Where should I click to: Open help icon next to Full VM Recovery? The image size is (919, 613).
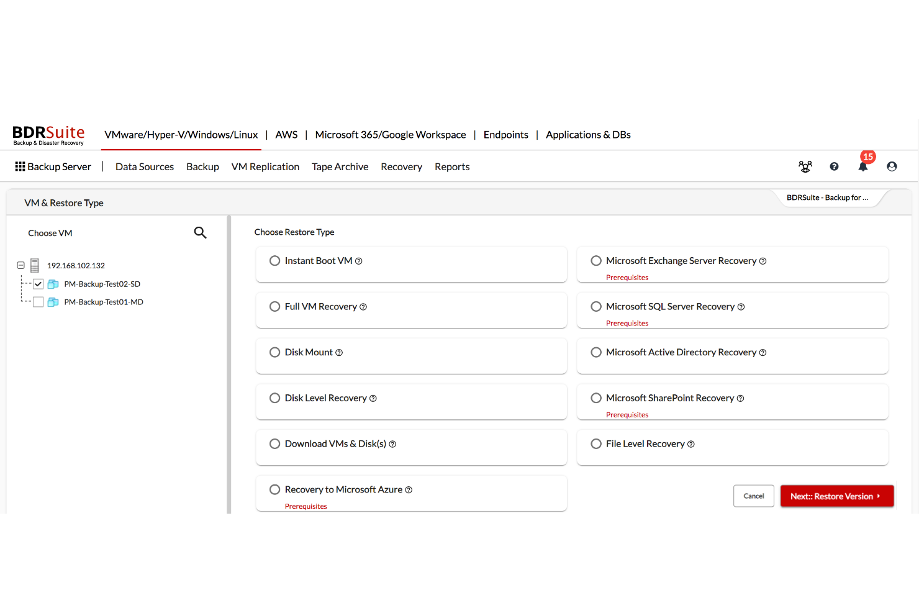point(363,307)
